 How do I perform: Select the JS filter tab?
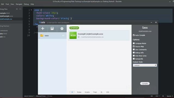pos(101,92)
